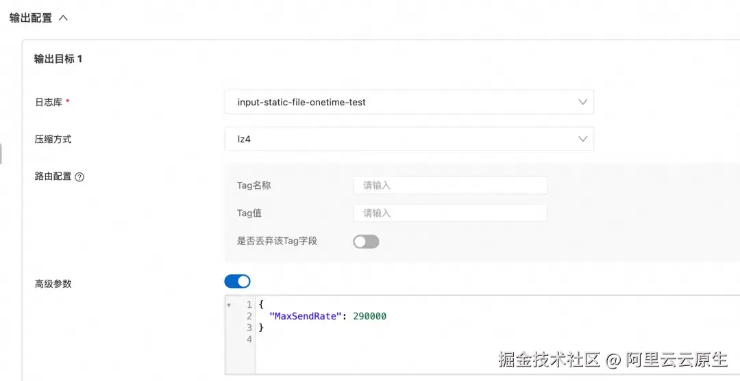Click line number 2 in the editor gutter
This screenshot has height=381, width=740.
pyautogui.click(x=249, y=316)
